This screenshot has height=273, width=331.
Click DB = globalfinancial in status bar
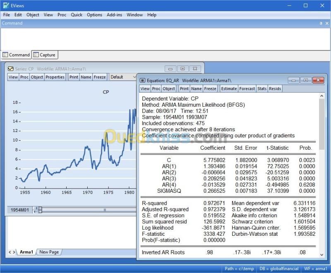(x=279, y=268)
